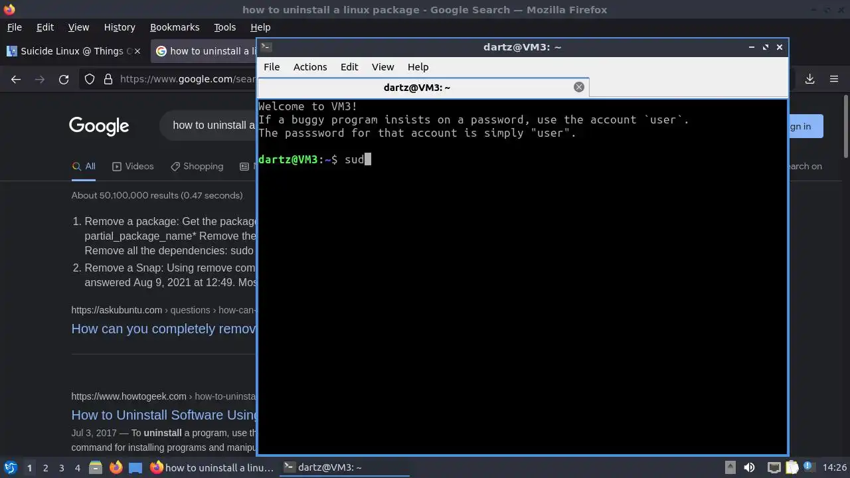Open Firefox View menu
Image resolution: width=850 pixels, height=478 pixels.
[78, 27]
